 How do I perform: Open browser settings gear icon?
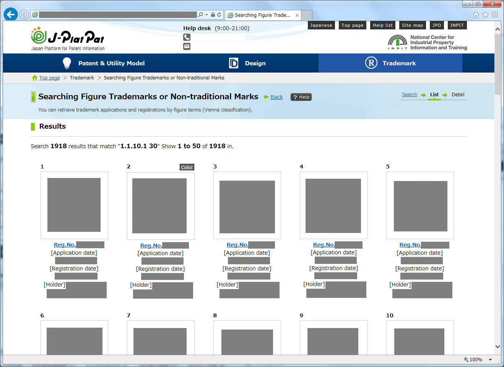(x=495, y=15)
